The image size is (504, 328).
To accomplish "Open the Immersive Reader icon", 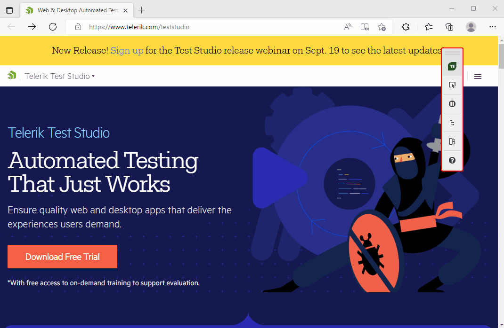I will click(x=365, y=27).
